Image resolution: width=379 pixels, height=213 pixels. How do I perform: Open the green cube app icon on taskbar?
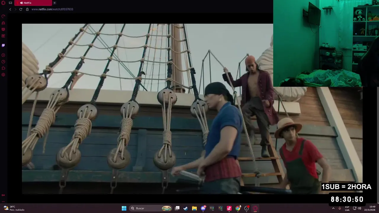pyautogui.click(x=220, y=208)
